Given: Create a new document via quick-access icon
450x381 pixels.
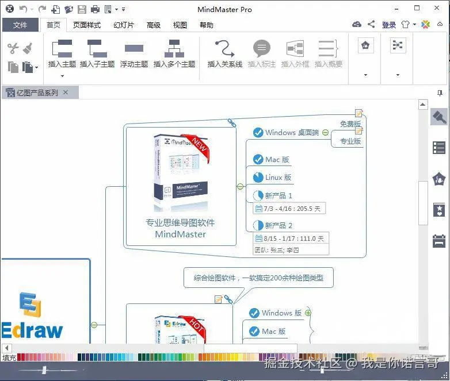Looking at the screenshot, I should pyautogui.click(x=55, y=9).
